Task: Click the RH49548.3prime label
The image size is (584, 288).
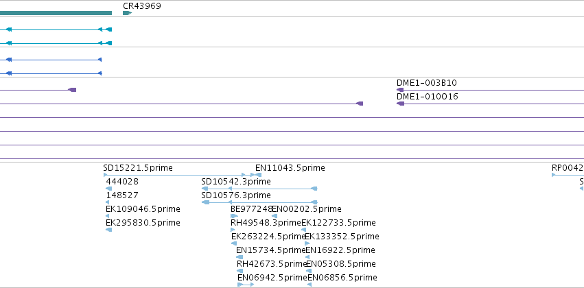Action: [266, 223]
